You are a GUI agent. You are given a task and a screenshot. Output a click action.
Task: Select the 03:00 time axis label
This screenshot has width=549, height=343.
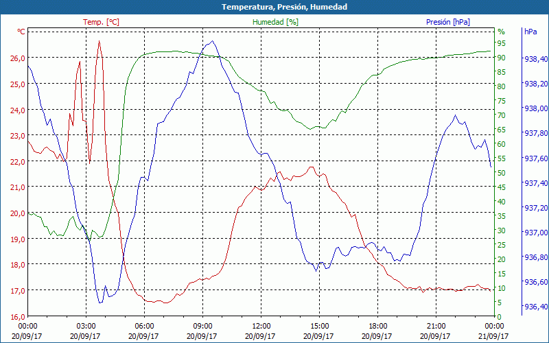[x=86, y=327]
